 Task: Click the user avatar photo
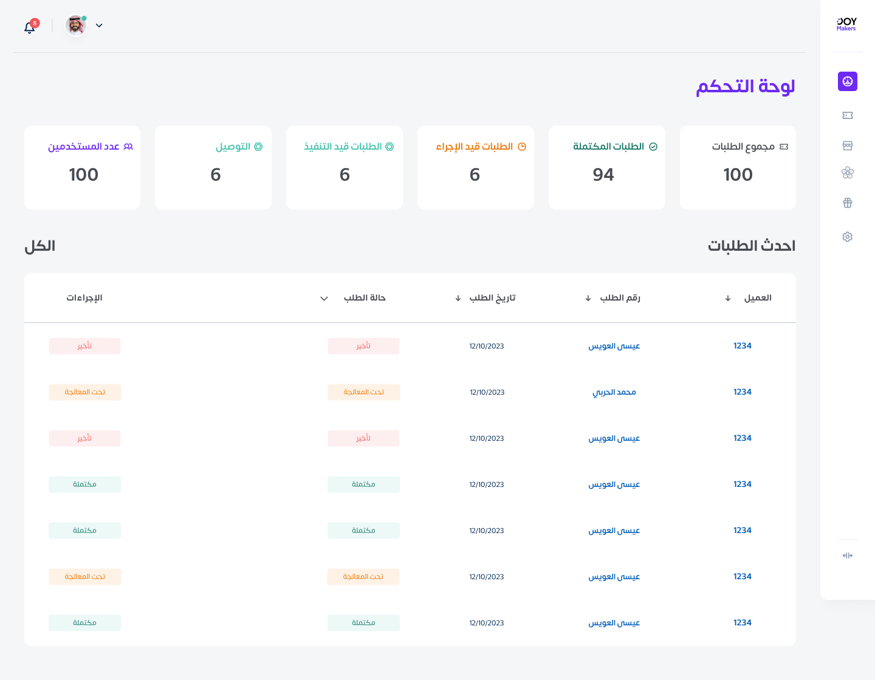coord(75,25)
